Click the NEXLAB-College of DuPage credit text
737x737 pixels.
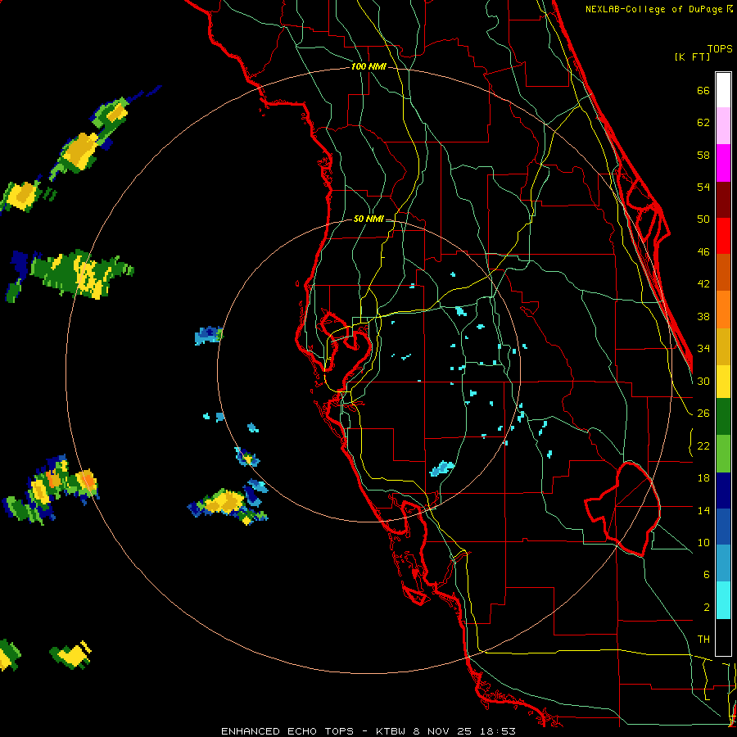click(659, 9)
